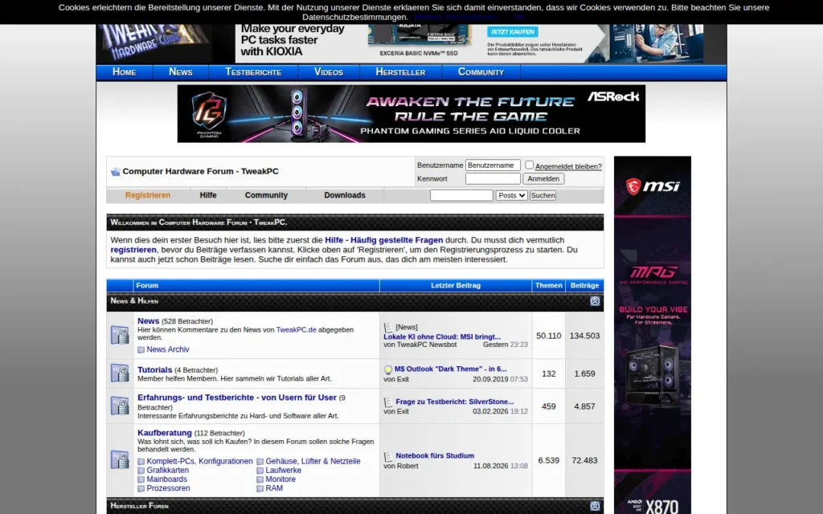Image resolution: width=823 pixels, height=514 pixels.
Task: Open Hilfe in forum menu bar
Action: [x=208, y=195]
